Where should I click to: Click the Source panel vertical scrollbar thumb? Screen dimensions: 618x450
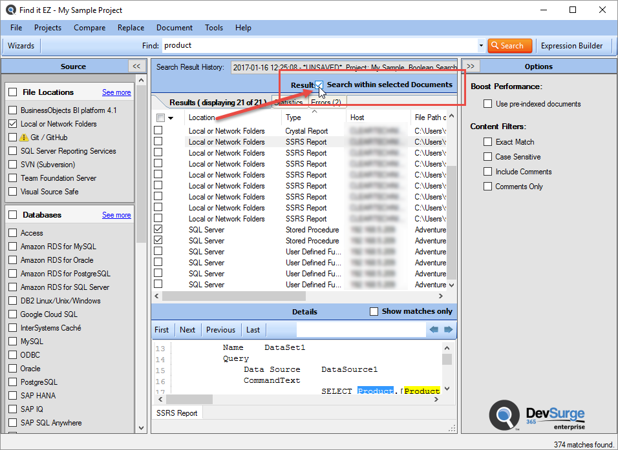(142, 165)
